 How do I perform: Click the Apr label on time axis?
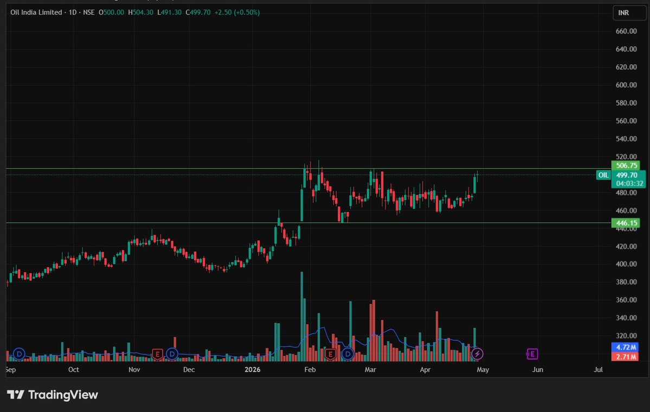pos(425,369)
